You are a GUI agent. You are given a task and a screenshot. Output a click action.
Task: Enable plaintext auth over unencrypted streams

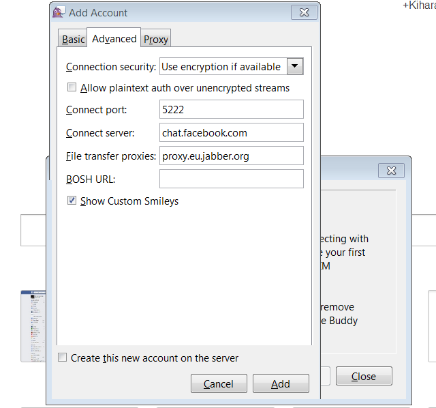72,88
